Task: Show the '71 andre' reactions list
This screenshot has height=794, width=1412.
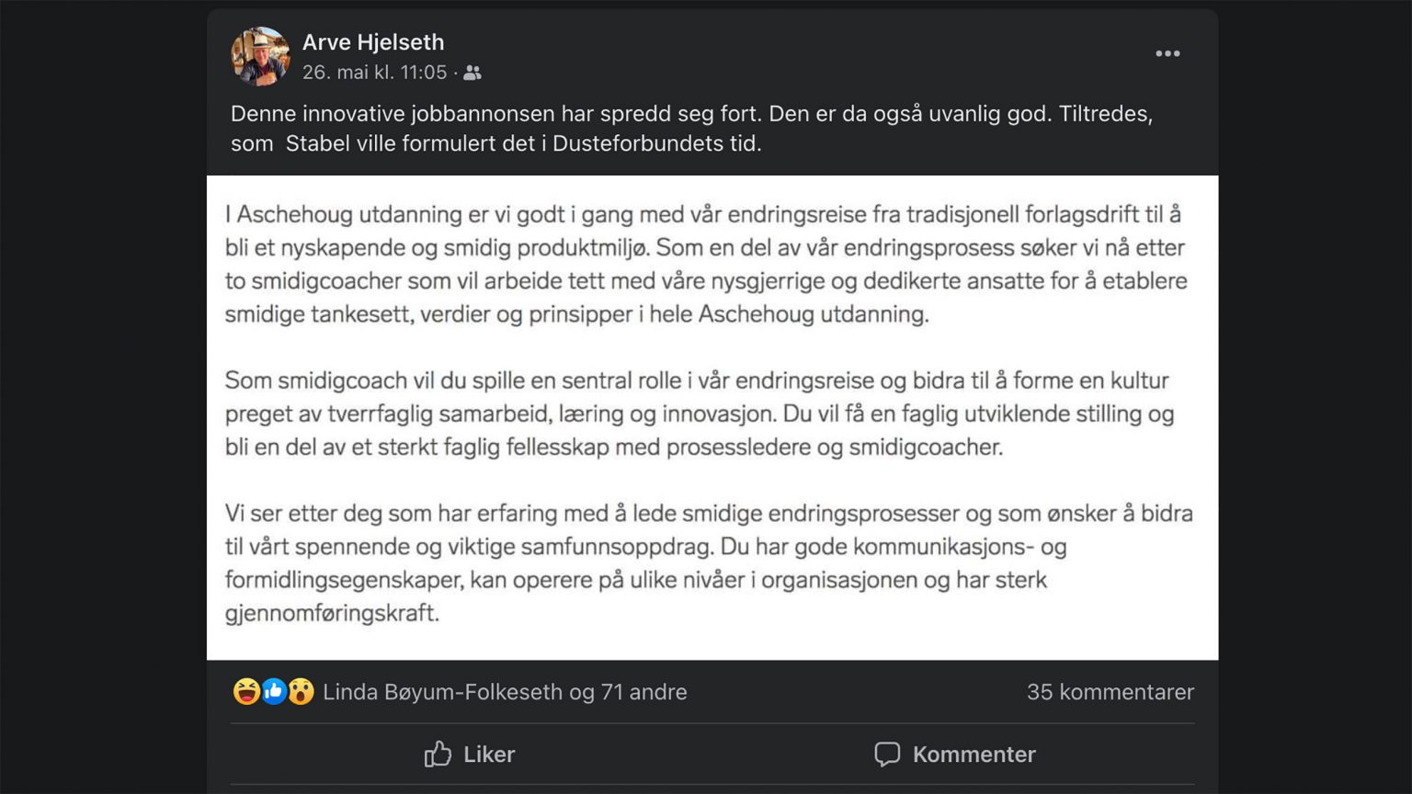Action: click(643, 692)
